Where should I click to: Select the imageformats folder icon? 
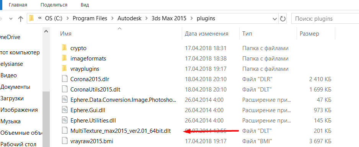pyautogui.click(x=64, y=59)
